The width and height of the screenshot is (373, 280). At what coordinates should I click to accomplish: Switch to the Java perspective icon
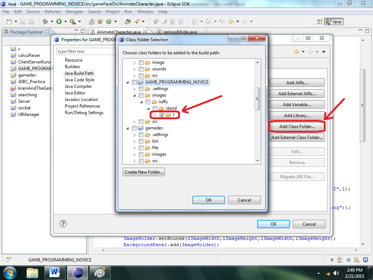(334, 22)
